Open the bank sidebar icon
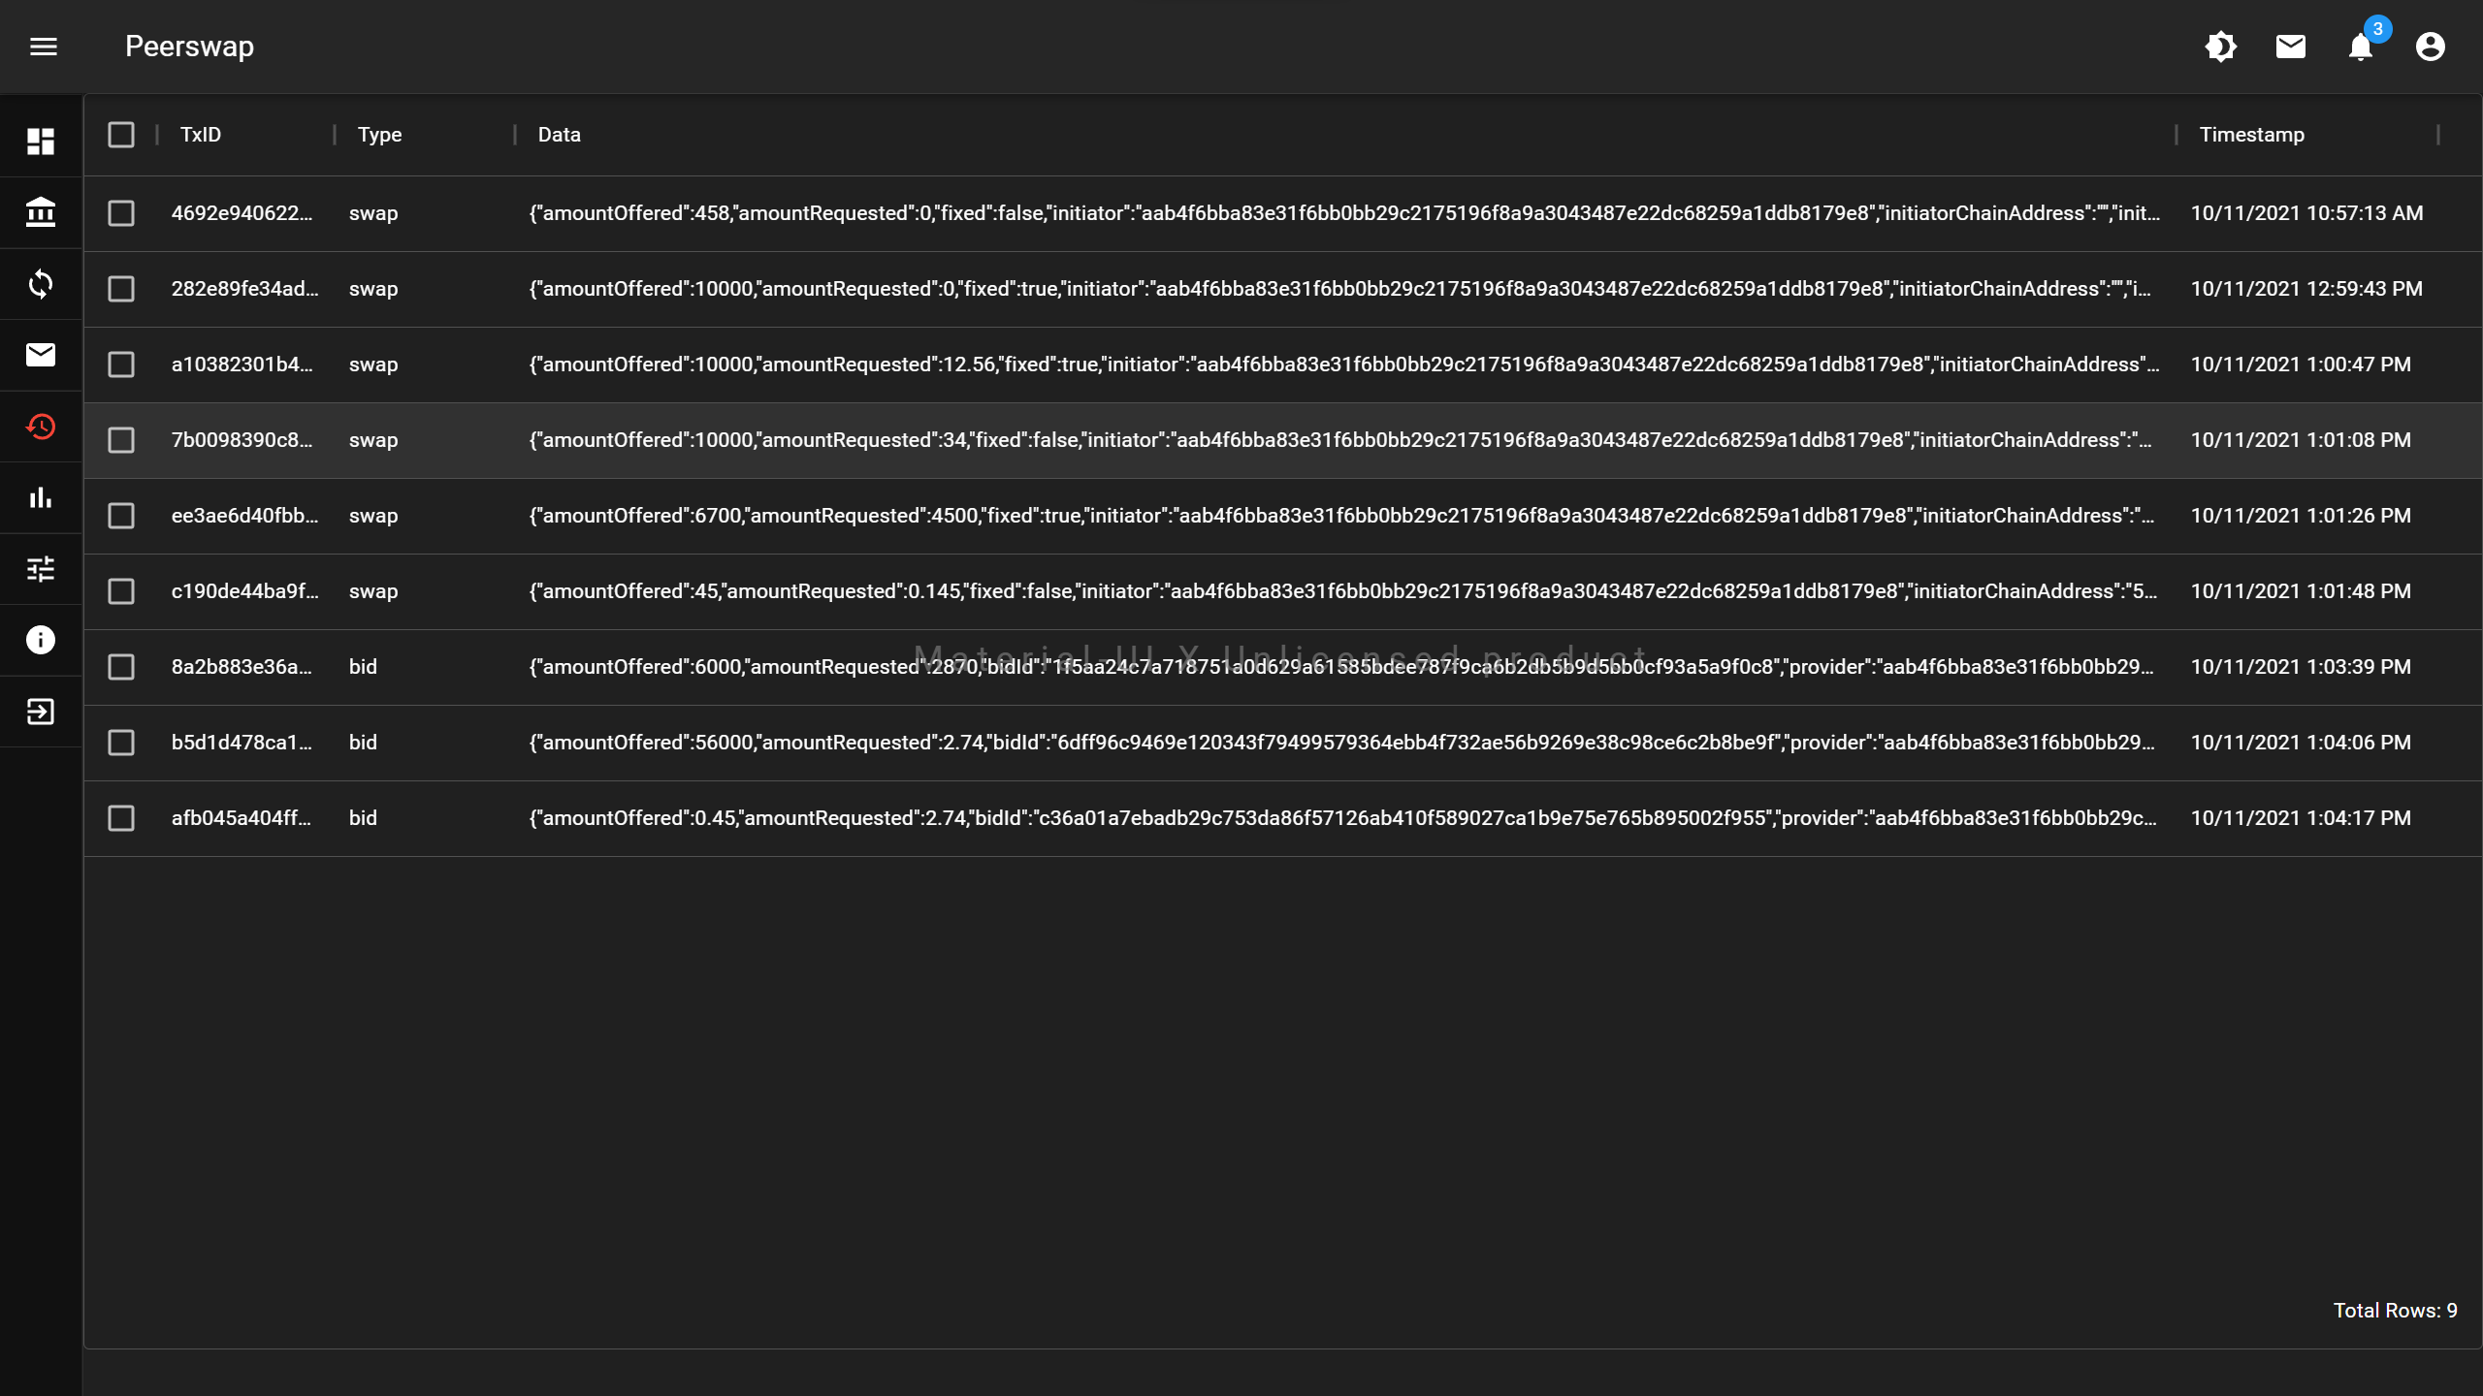2483x1396 pixels. click(x=41, y=212)
